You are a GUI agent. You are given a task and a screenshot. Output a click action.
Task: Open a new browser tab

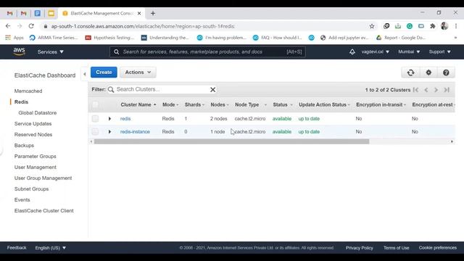[153, 13]
